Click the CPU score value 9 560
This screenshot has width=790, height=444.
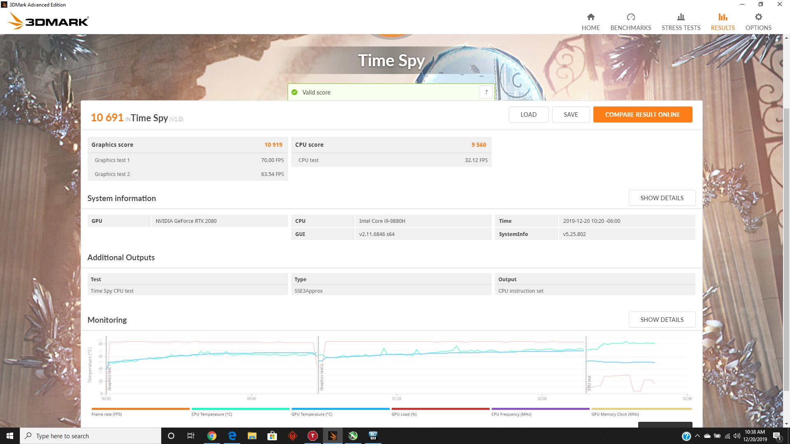point(479,145)
